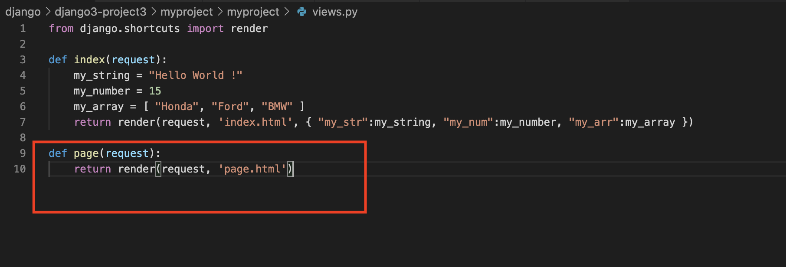Screen dimensions: 786x267
Task: Place cursor on the page function name
Action: tap(86, 153)
